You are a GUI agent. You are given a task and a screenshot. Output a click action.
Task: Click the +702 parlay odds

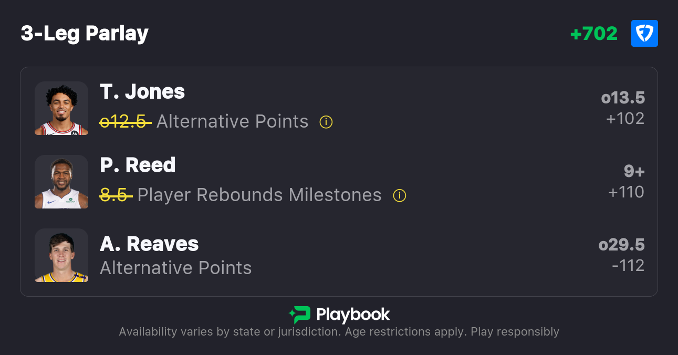pos(594,34)
